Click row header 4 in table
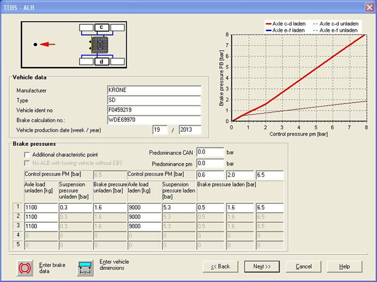Screen dimensions: 377x282 click(x=18, y=235)
